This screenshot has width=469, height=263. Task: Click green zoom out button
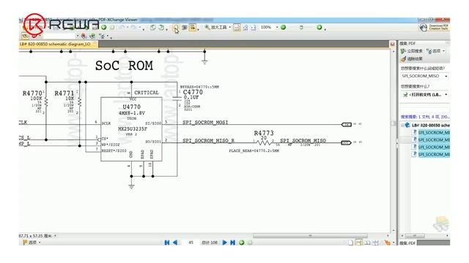coord(284,28)
